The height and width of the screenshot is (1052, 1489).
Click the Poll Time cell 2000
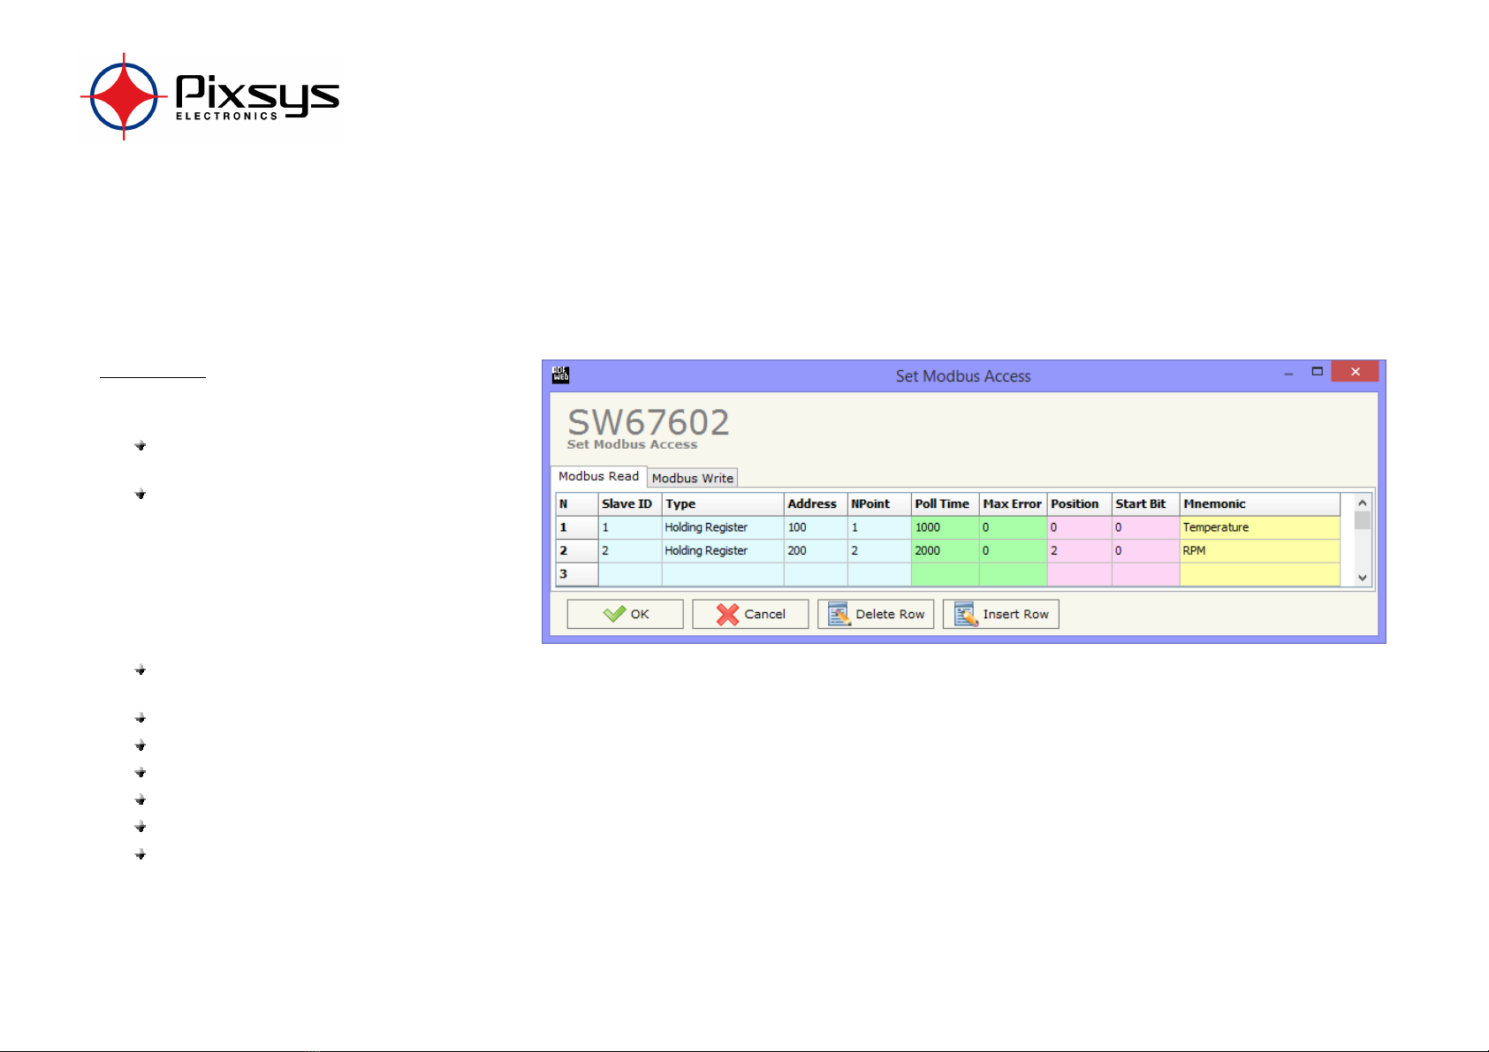946,550
